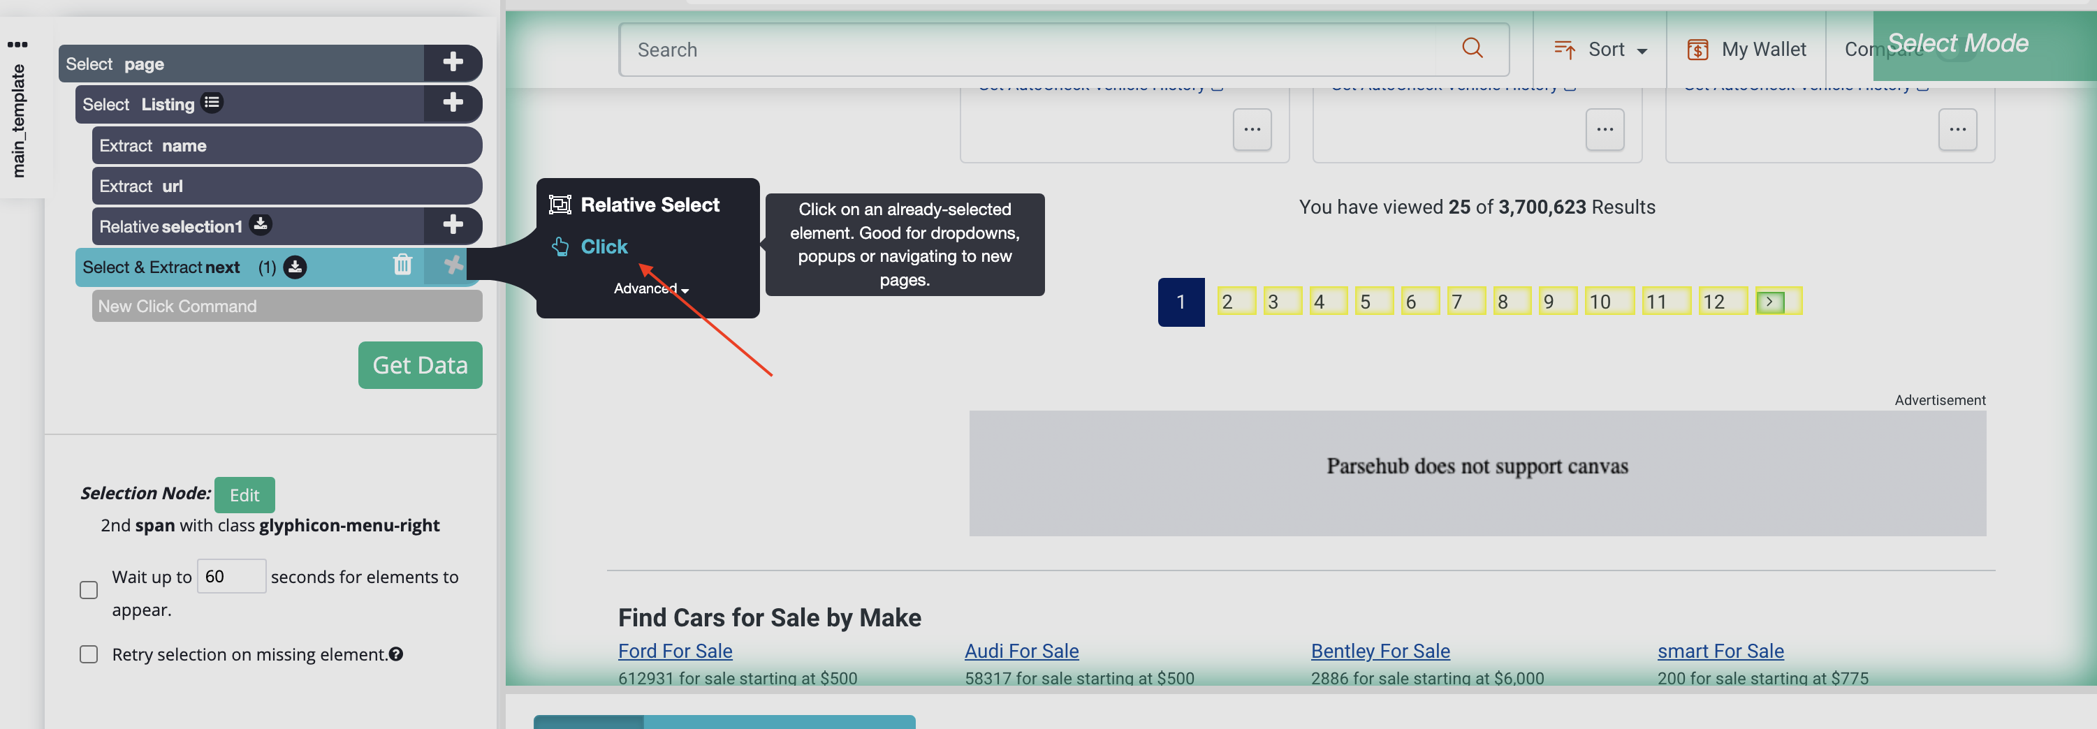Go to page 3 in pagination
Image resolution: width=2097 pixels, height=729 pixels.
[1282, 302]
